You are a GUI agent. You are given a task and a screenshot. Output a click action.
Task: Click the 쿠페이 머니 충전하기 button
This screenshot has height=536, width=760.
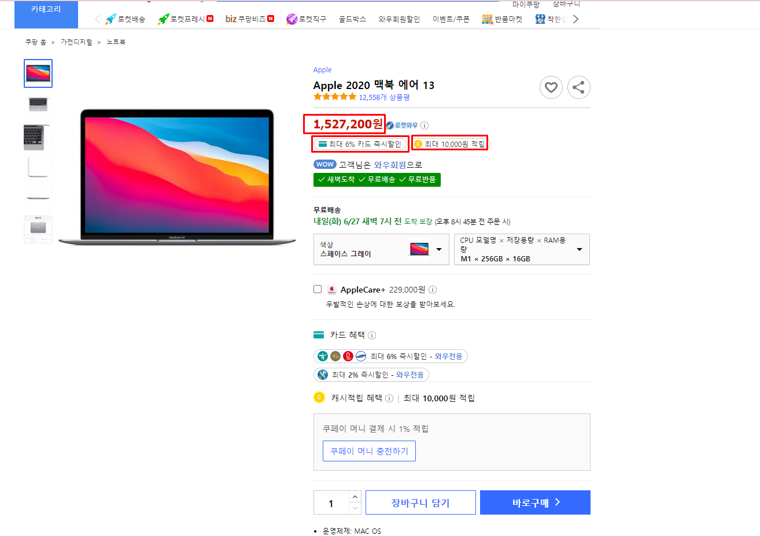coord(369,451)
